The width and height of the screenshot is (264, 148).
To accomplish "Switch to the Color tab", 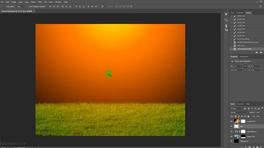I will click(x=232, y=13).
